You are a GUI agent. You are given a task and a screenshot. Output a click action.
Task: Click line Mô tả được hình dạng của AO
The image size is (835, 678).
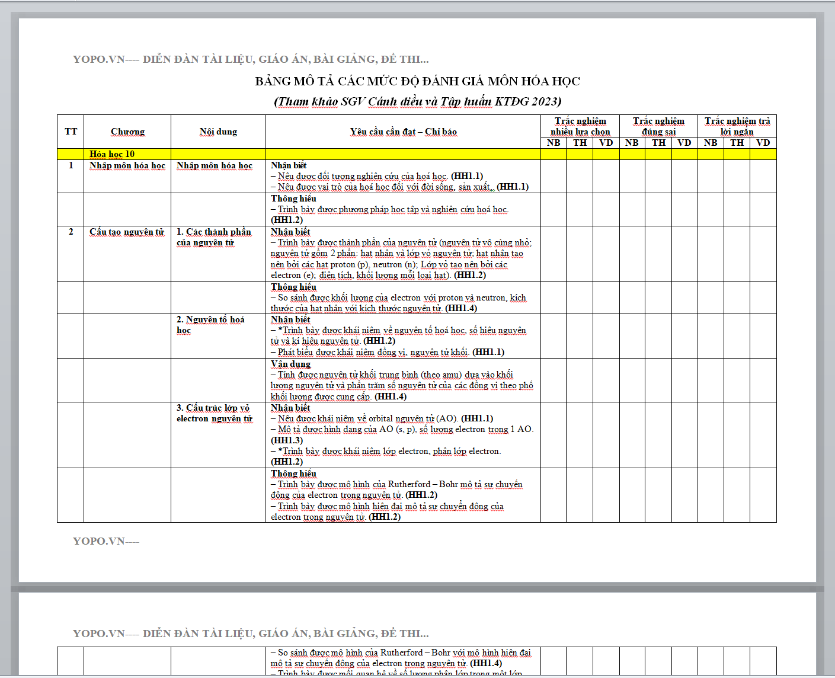(402, 434)
